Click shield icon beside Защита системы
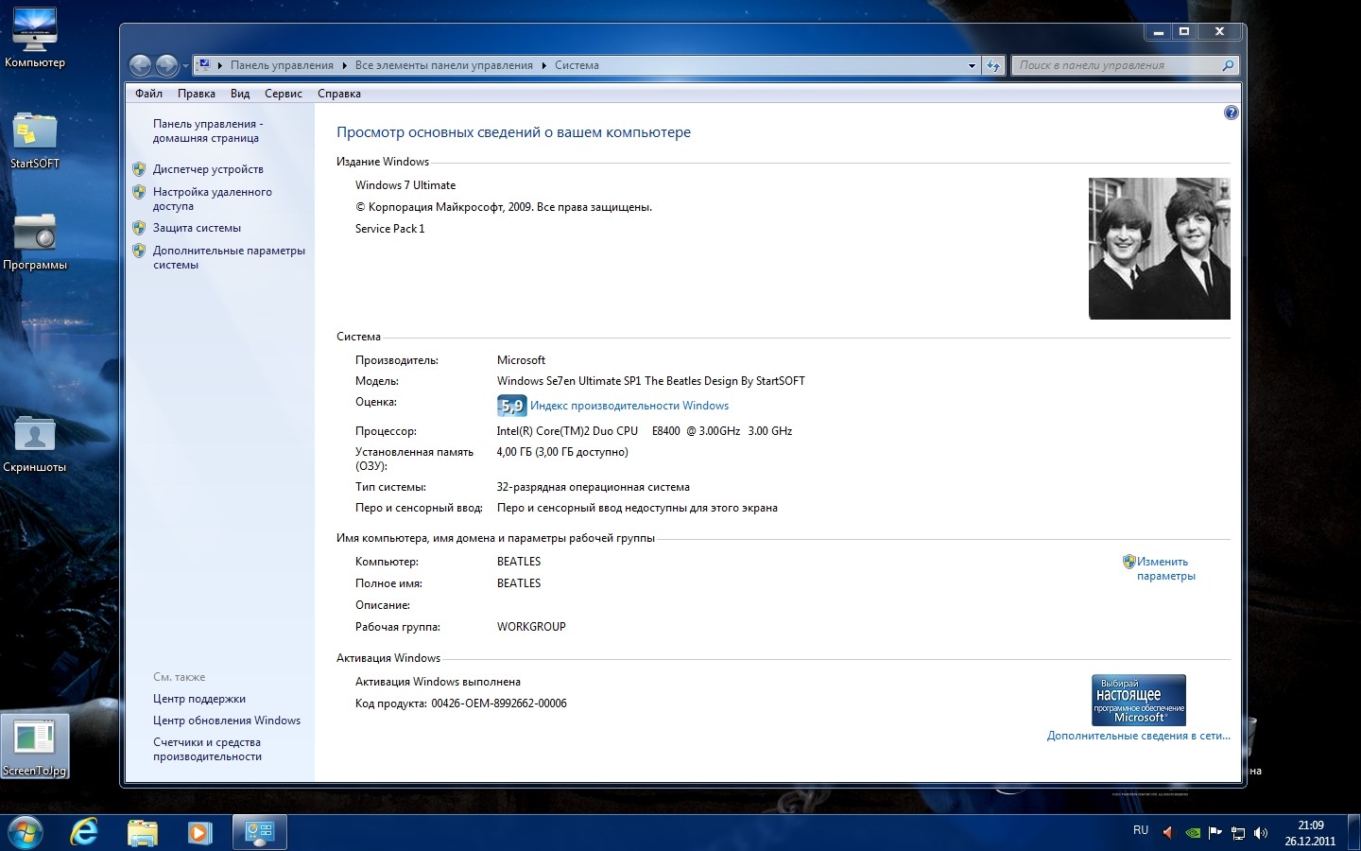The image size is (1361, 851). click(x=139, y=228)
